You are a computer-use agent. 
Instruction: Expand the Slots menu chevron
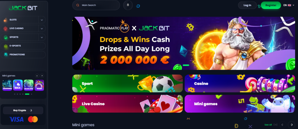42,20
